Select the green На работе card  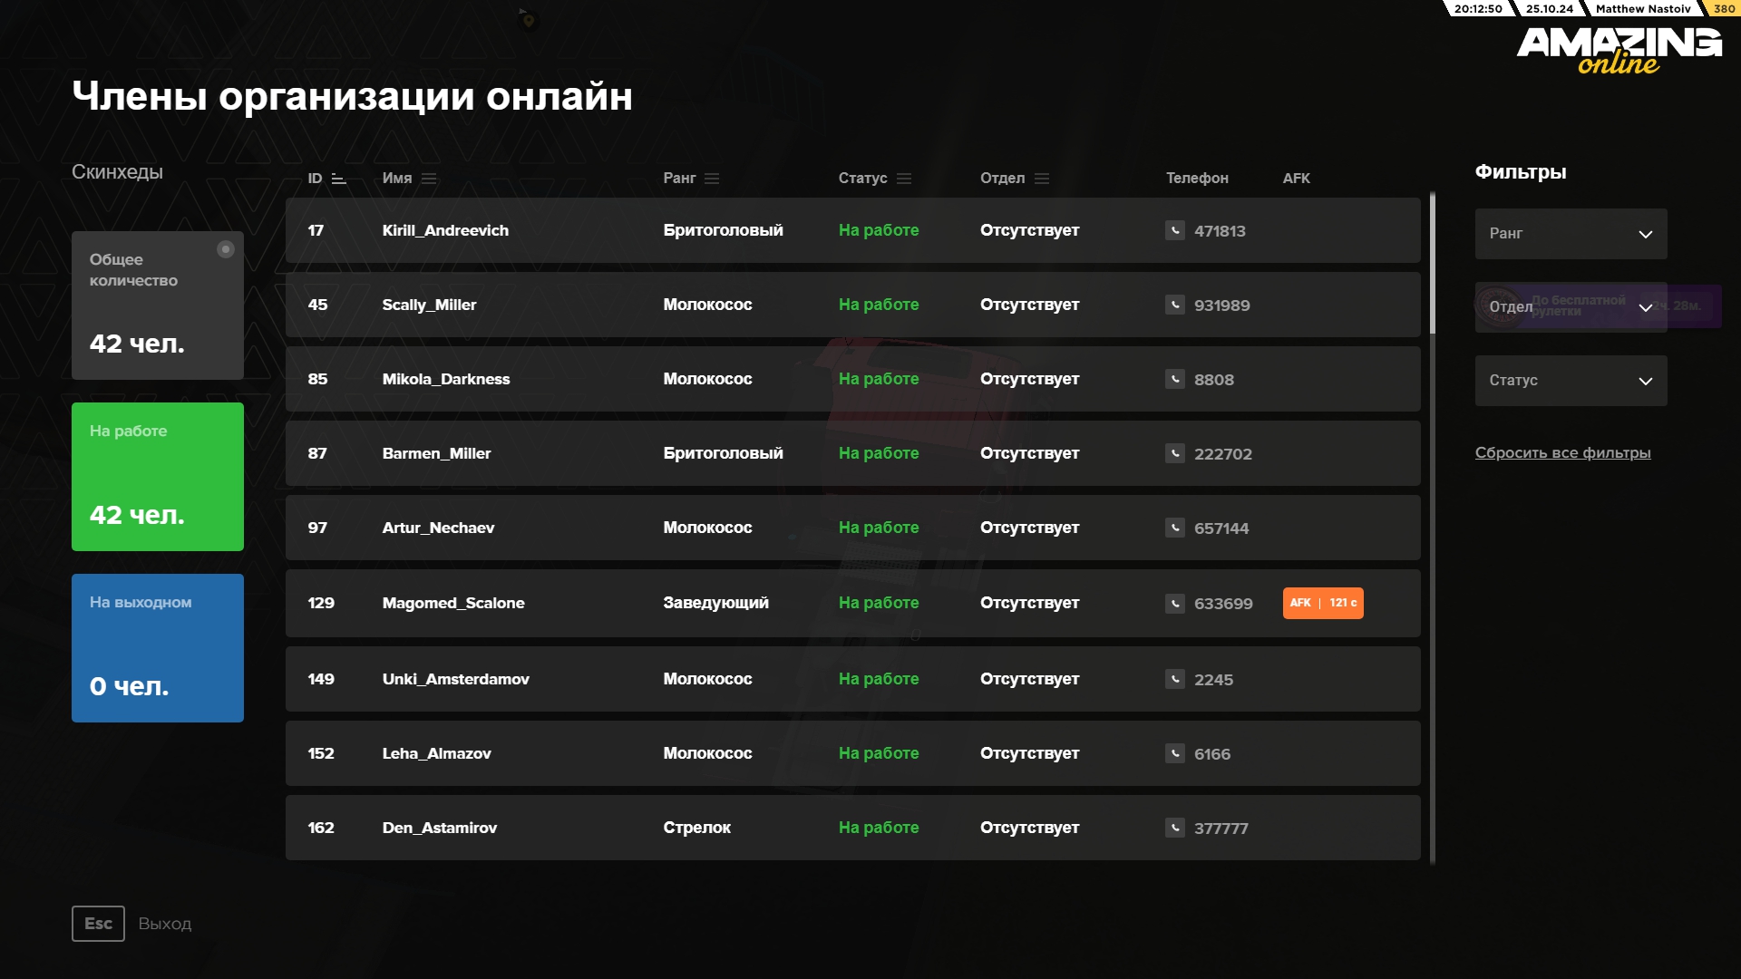point(158,477)
